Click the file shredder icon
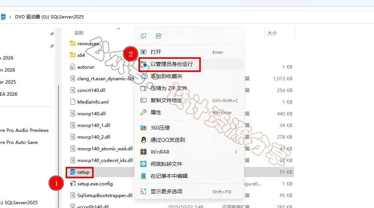 pyautogui.click(x=143, y=164)
